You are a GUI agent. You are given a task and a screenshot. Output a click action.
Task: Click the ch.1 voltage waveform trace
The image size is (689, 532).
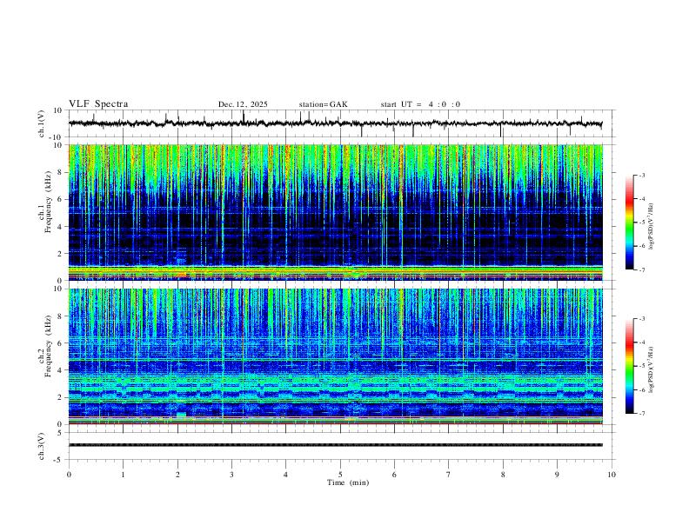point(335,123)
